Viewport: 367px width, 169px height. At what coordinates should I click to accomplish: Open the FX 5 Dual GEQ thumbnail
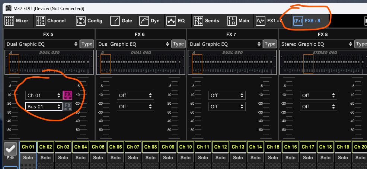coord(49,63)
